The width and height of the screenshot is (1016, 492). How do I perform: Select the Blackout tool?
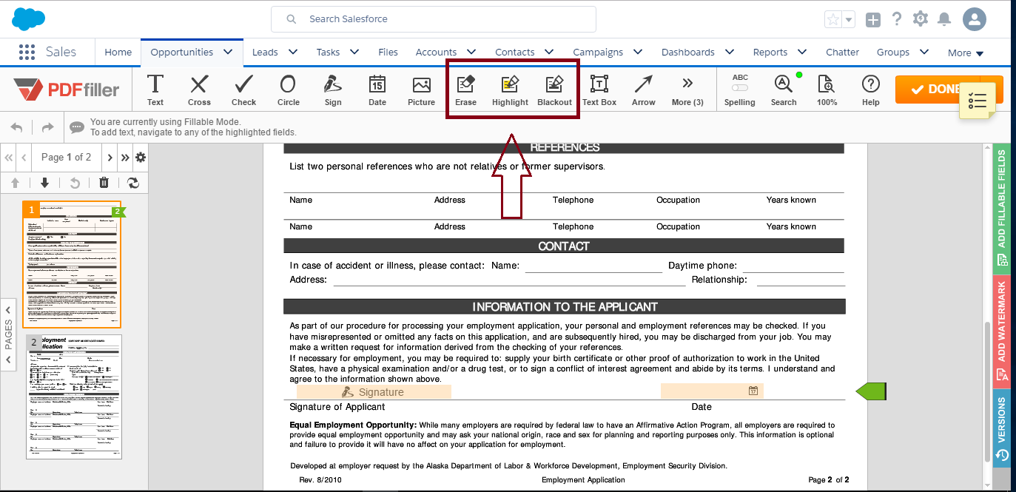[555, 90]
